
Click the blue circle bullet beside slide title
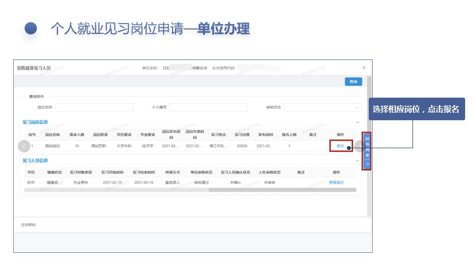pyautogui.click(x=31, y=28)
